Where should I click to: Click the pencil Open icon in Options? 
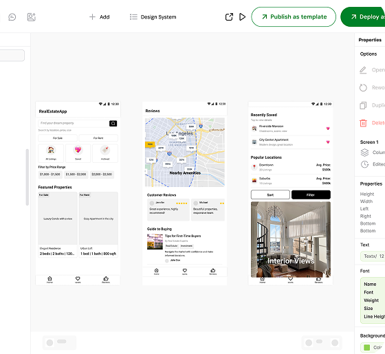pyautogui.click(x=363, y=70)
